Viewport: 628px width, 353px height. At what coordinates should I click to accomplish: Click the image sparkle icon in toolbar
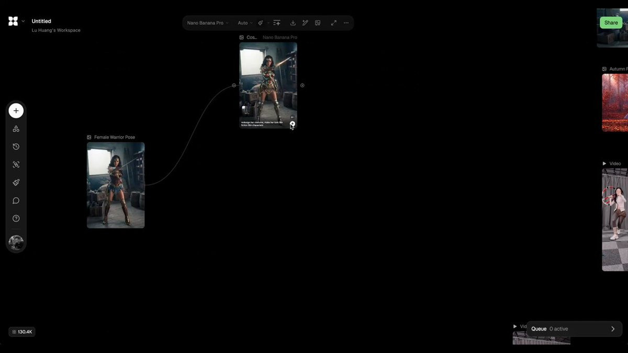point(318,23)
